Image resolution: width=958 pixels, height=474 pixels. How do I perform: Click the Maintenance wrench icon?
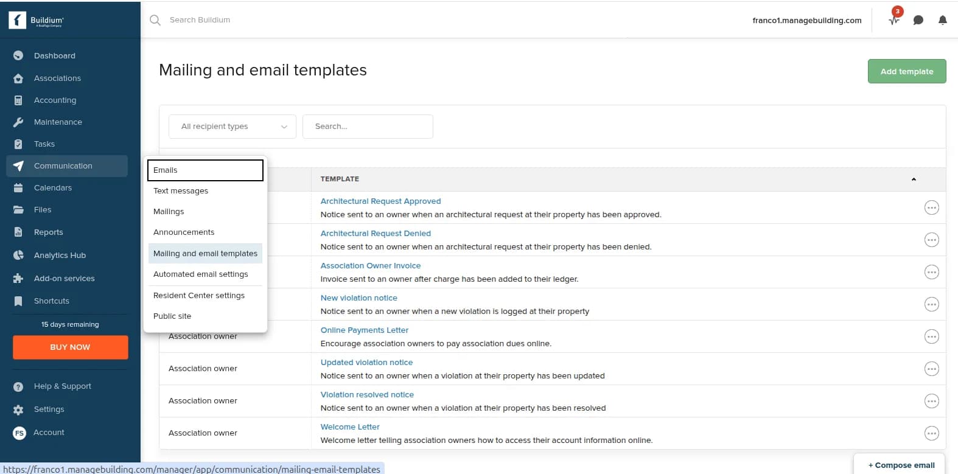(x=18, y=122)
